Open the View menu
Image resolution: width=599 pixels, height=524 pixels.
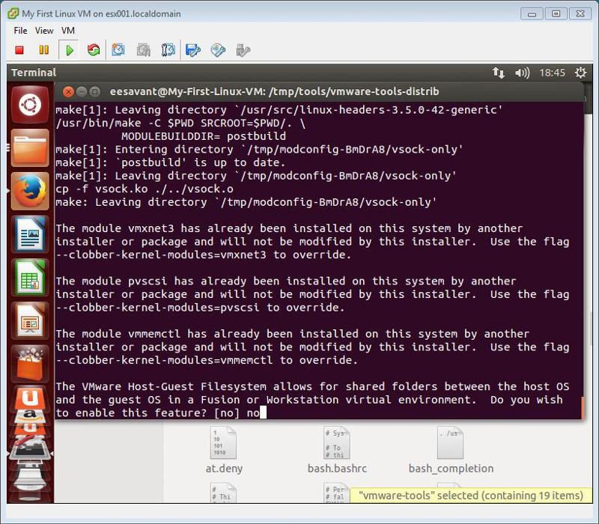[x=44, y=30]
